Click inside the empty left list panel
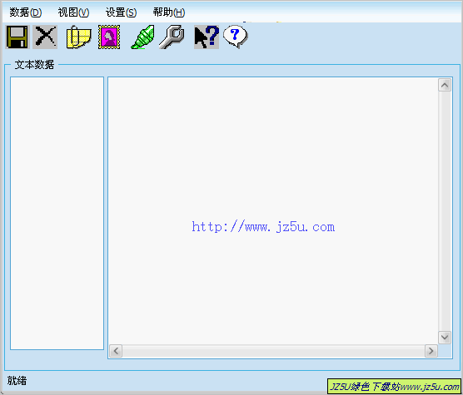 (57, 213)
